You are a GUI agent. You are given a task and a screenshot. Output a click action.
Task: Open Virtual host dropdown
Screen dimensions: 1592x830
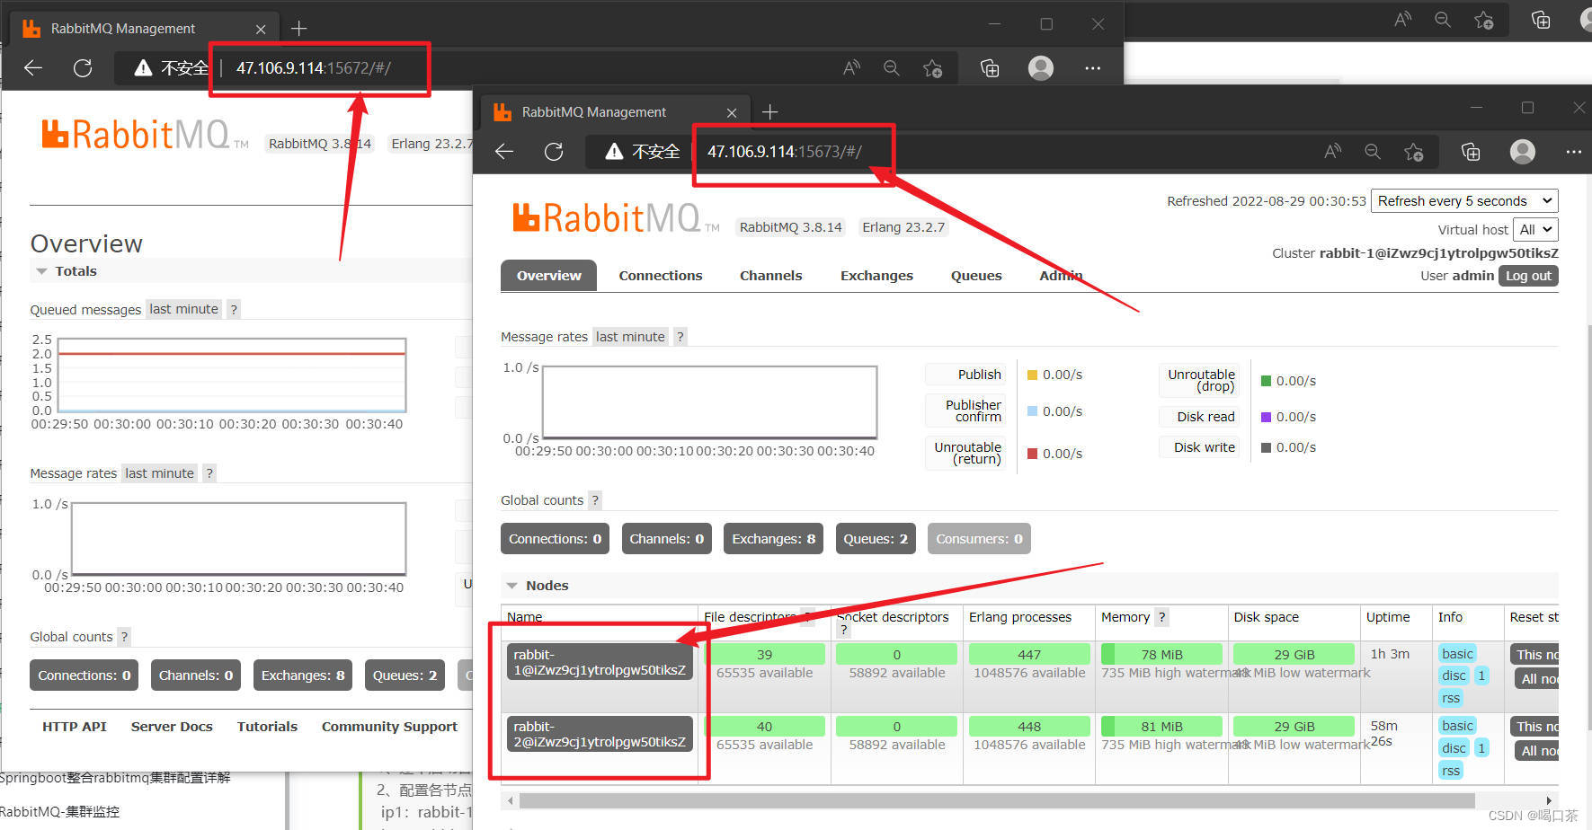point(1535,230)
